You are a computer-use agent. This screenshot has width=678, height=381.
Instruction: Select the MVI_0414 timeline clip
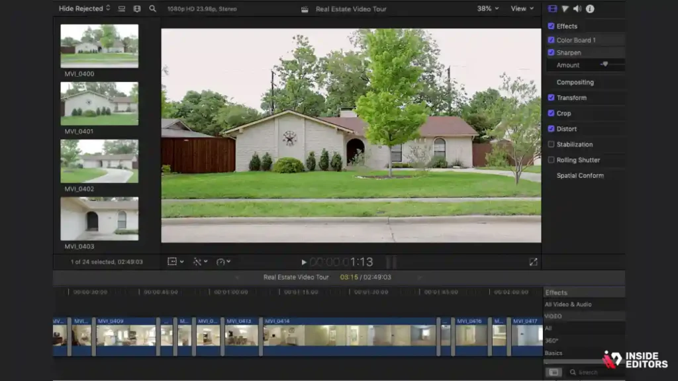point(350,337)
